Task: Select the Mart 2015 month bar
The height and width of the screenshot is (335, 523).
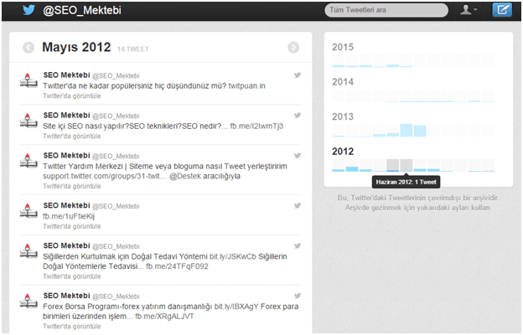Action: click(365, 61)
